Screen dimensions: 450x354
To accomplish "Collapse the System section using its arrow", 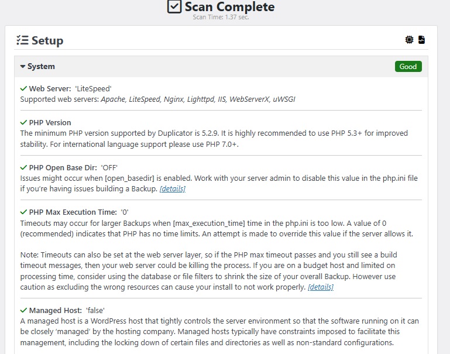I will click(x=22, y=67).
